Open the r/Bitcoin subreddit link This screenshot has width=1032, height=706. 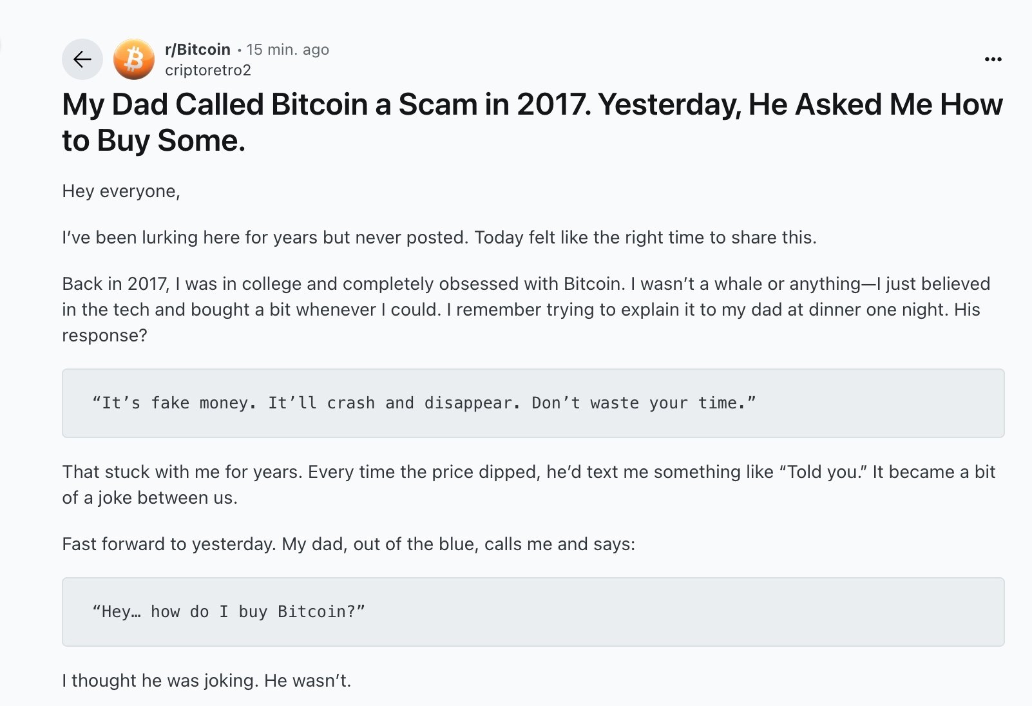tap(197, 50)
